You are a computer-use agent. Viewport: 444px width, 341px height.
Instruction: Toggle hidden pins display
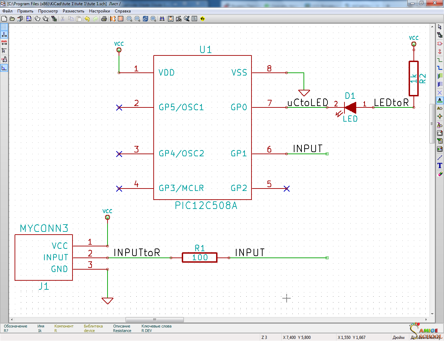point(4,59)
